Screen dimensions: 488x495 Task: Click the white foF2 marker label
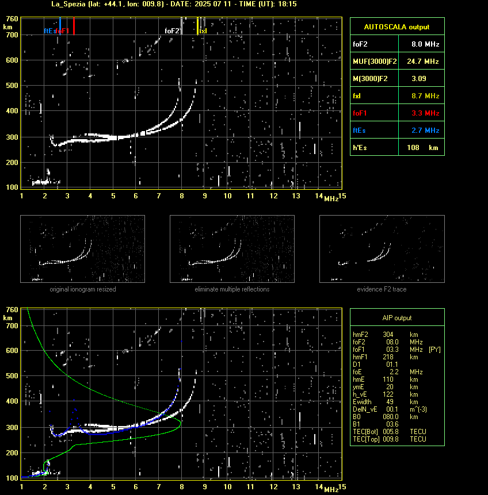172,31
